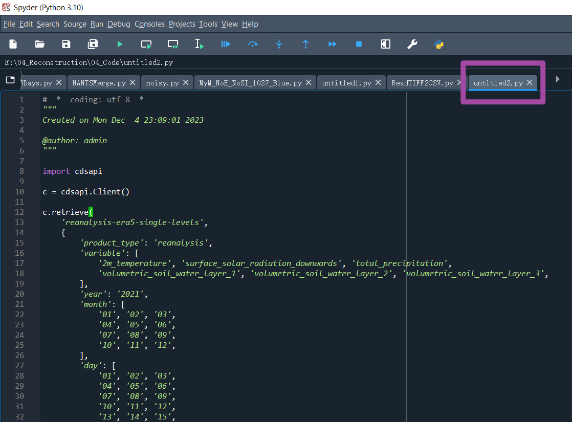Open the Projects menu
This screenshot has height=422, width=572.
(182, 24)
